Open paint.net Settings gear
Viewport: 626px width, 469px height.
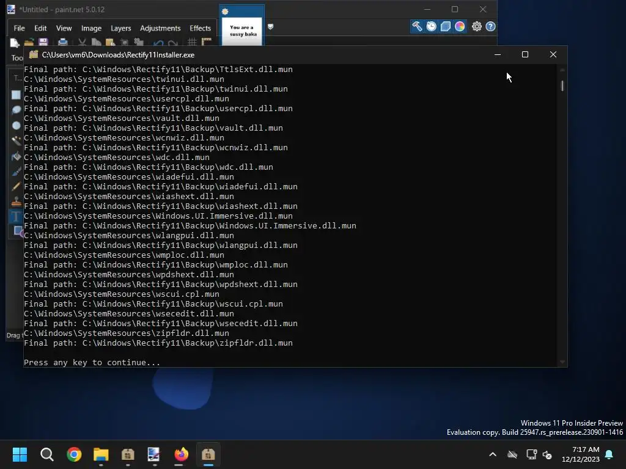[477, 26]
